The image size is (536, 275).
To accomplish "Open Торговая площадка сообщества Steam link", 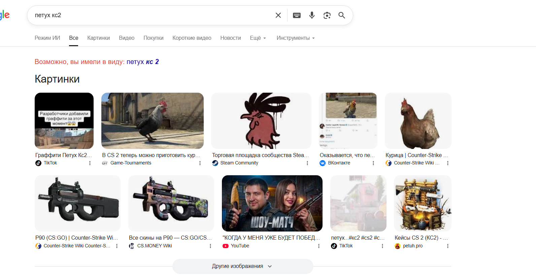I will [x=260, y=155].
